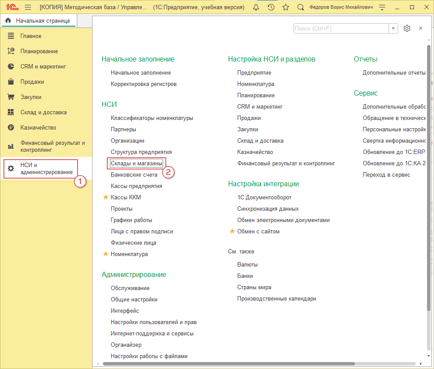The width and height of the screenshot is (434, 369).
Task: Open the Общие настройки link
Action: coord(134,299)
